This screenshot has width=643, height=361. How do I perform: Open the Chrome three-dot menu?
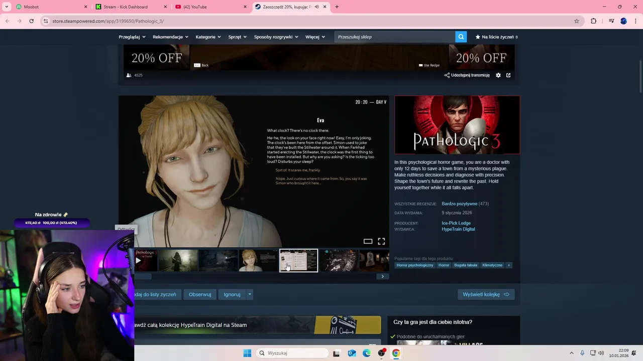tap(635, 21)
